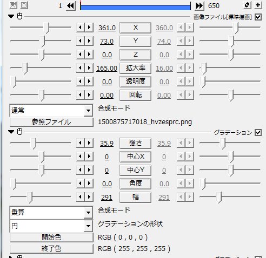Click the camera control icon at top left
This screenshot has height=258, width=266.
coord(13,5)
